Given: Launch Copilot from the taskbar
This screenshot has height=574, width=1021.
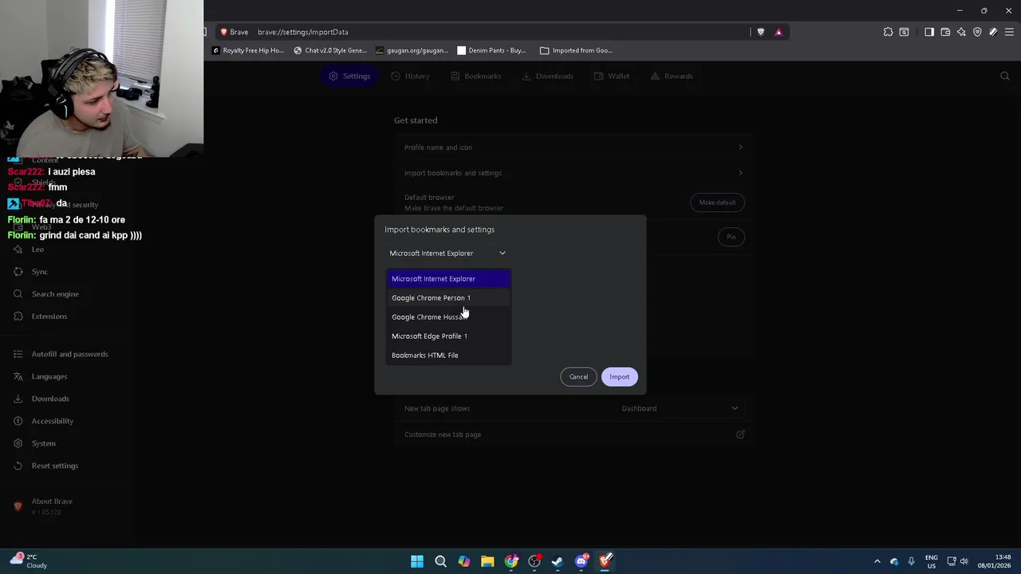Looking at the screenshot, I should (464, 561).
